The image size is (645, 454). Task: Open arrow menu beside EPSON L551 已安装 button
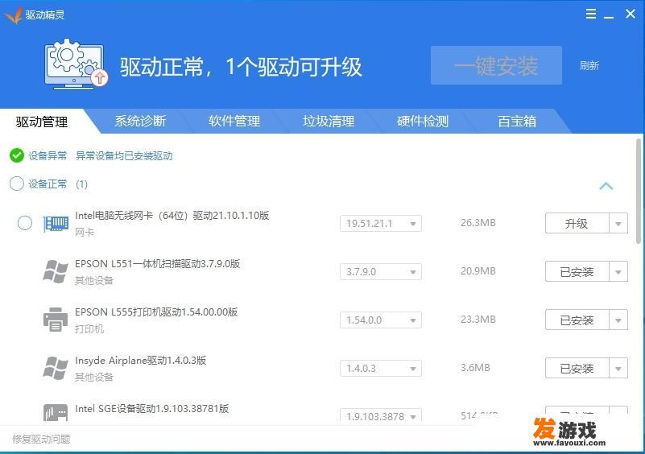click(x=618, y=272)
